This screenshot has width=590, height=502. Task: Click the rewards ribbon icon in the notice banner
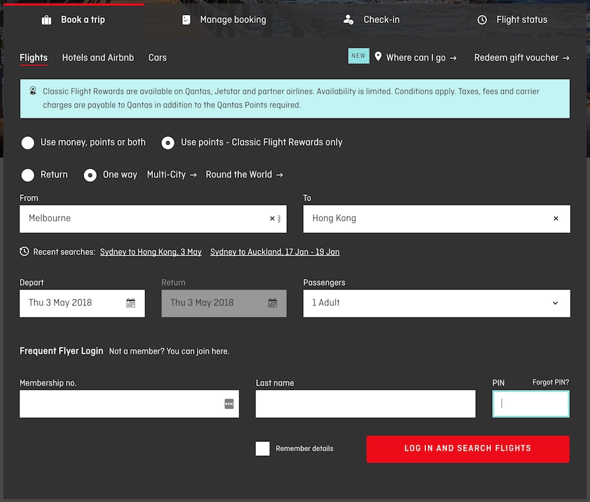pos(33,91)
